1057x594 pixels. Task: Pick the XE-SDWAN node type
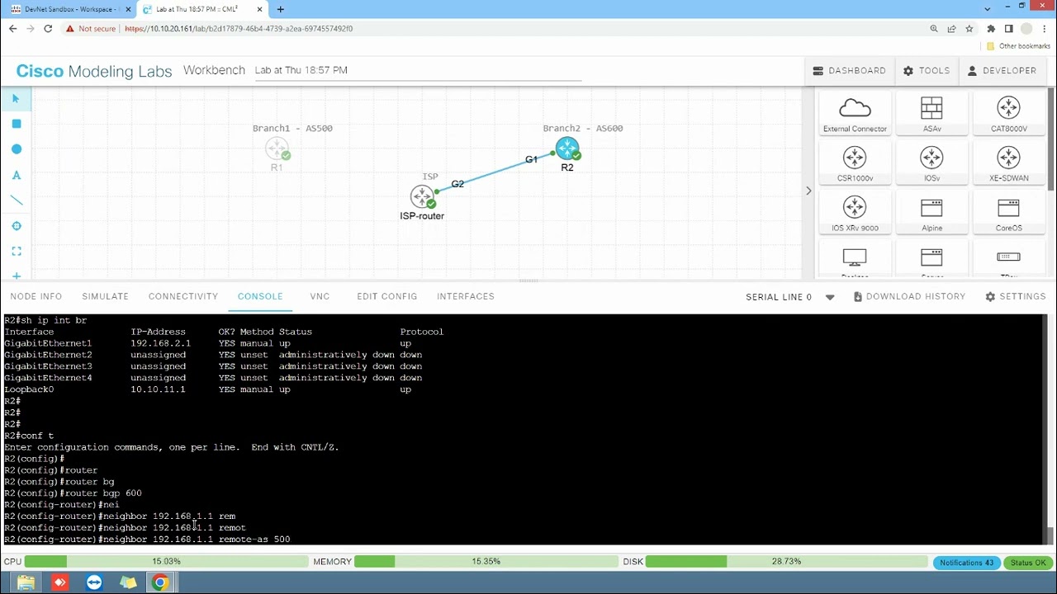pyautogui.click(x=1008, y=163)
